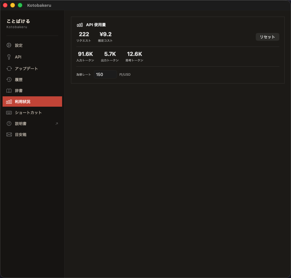Click the refresh arrows icon for アップデート

coord(9,69)
